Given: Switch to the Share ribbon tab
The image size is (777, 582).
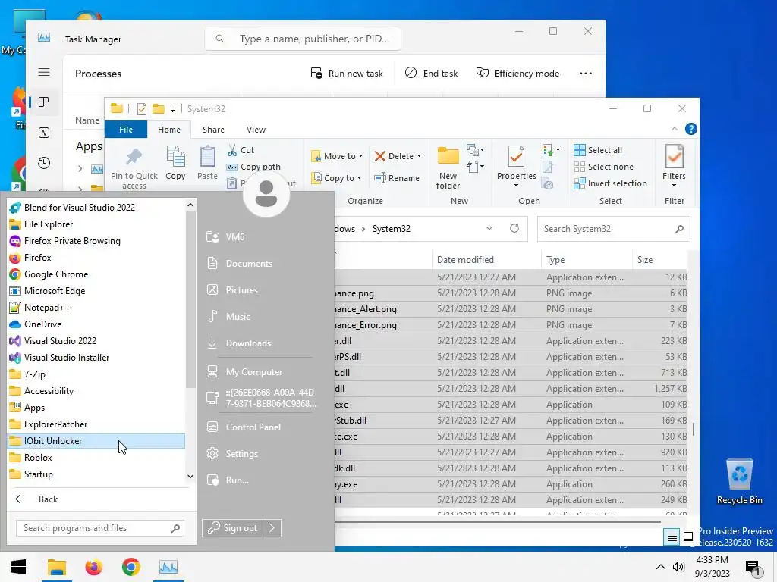Looking at the screenshot, I should pos(213,130).
